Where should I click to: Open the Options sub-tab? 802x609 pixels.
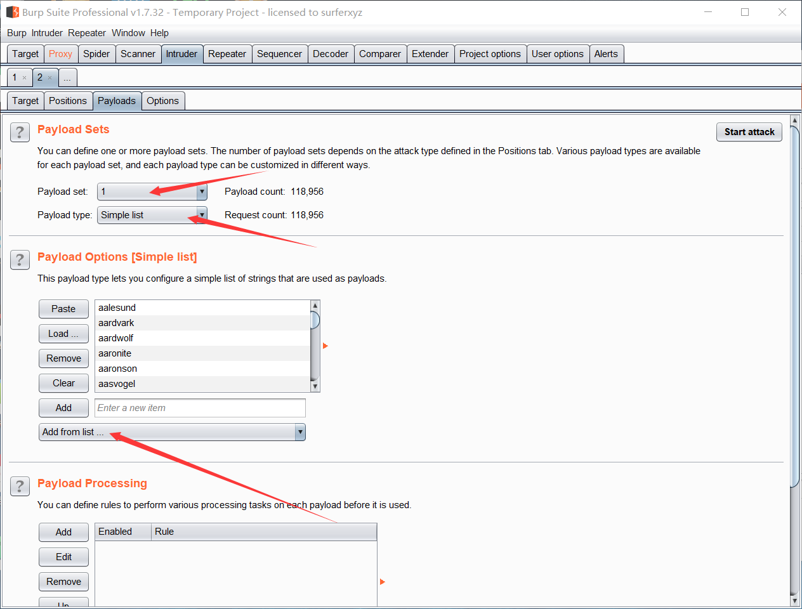coord(162,101)
